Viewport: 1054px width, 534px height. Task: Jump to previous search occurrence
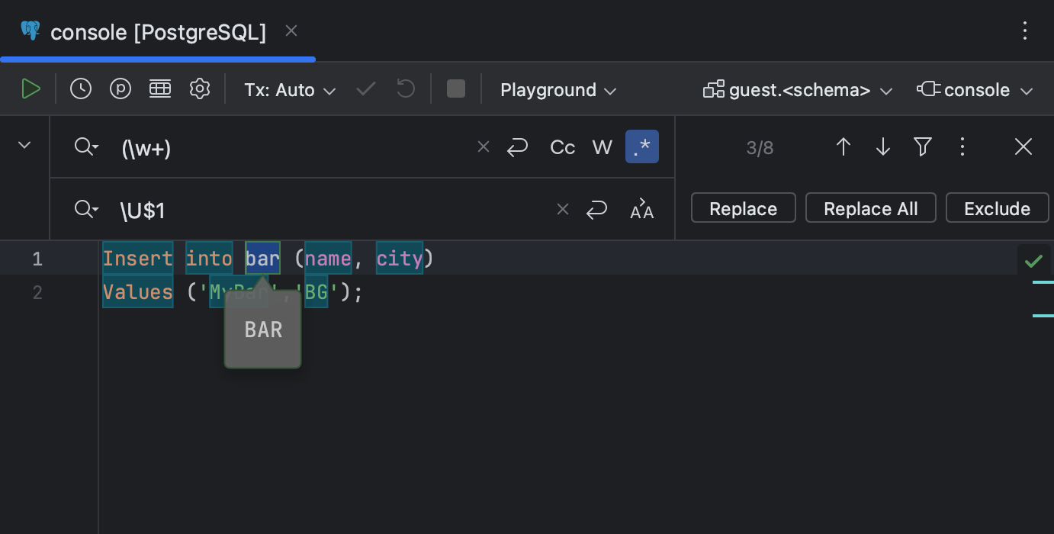pos(843,146)
